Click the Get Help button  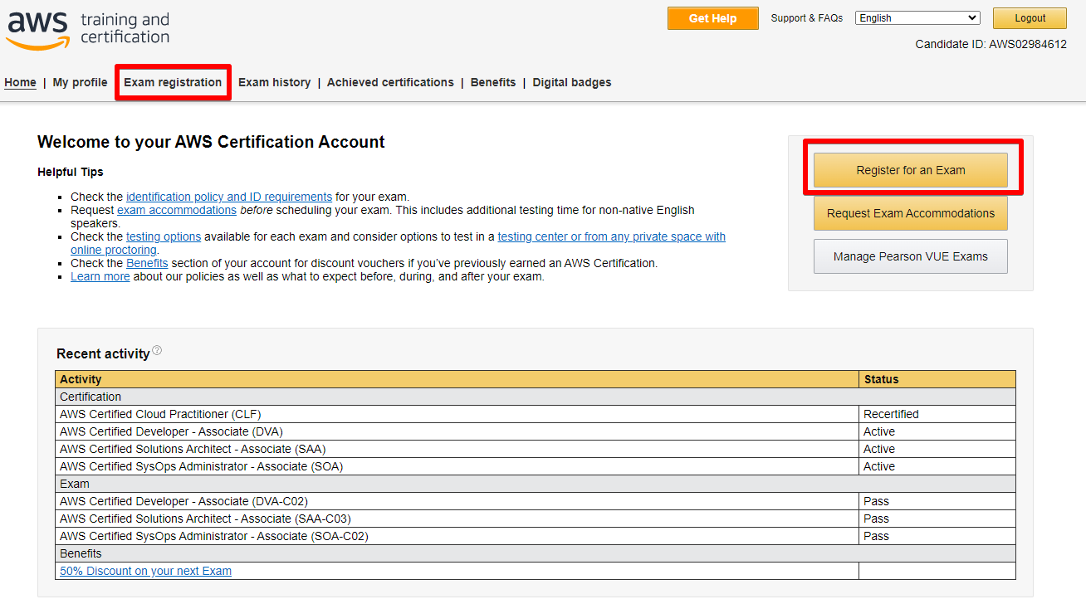click(x=712, y=17)
